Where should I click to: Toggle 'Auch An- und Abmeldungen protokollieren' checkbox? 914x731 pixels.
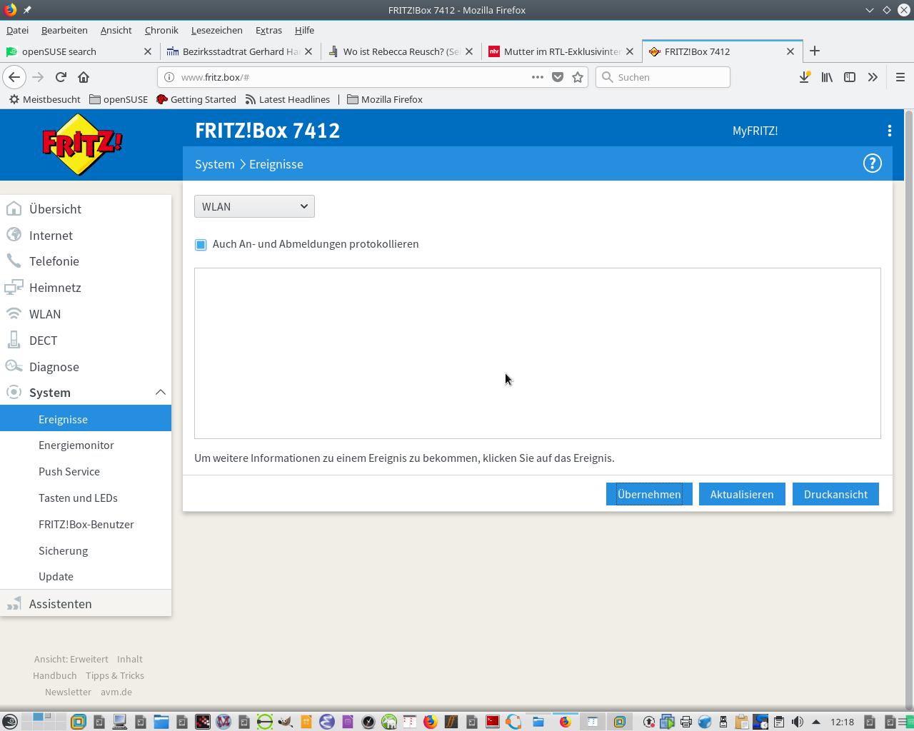point(201,245)
